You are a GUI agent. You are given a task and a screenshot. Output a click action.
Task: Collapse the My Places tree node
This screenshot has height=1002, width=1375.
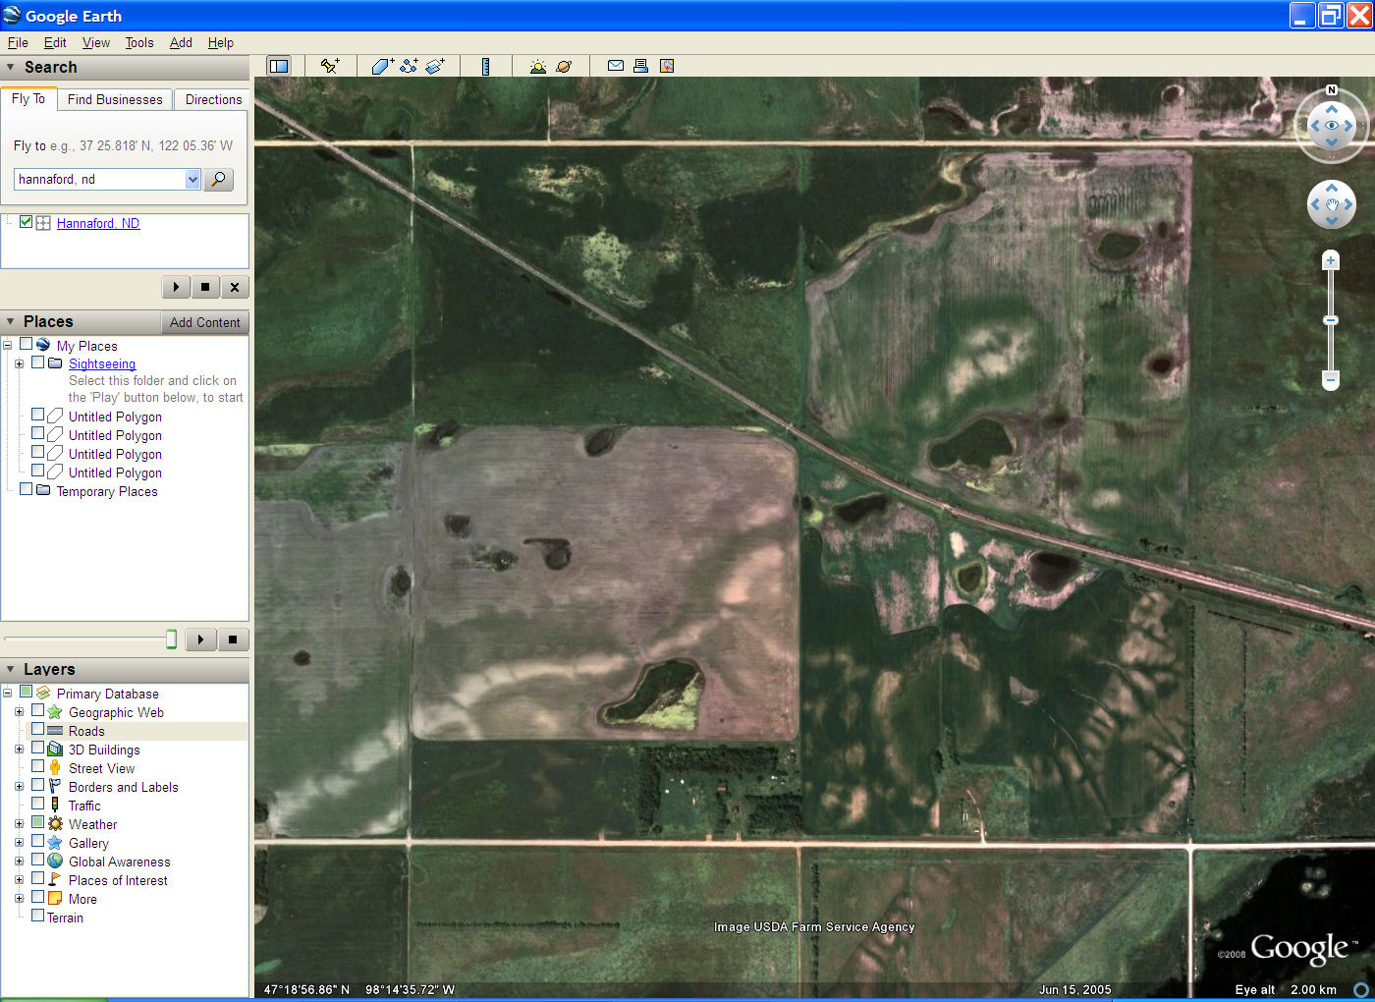7,345
